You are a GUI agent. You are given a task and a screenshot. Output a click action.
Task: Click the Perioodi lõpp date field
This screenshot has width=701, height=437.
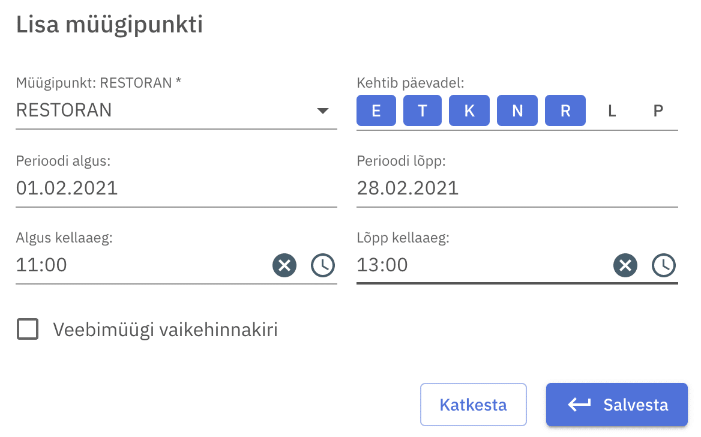[517, 188]
